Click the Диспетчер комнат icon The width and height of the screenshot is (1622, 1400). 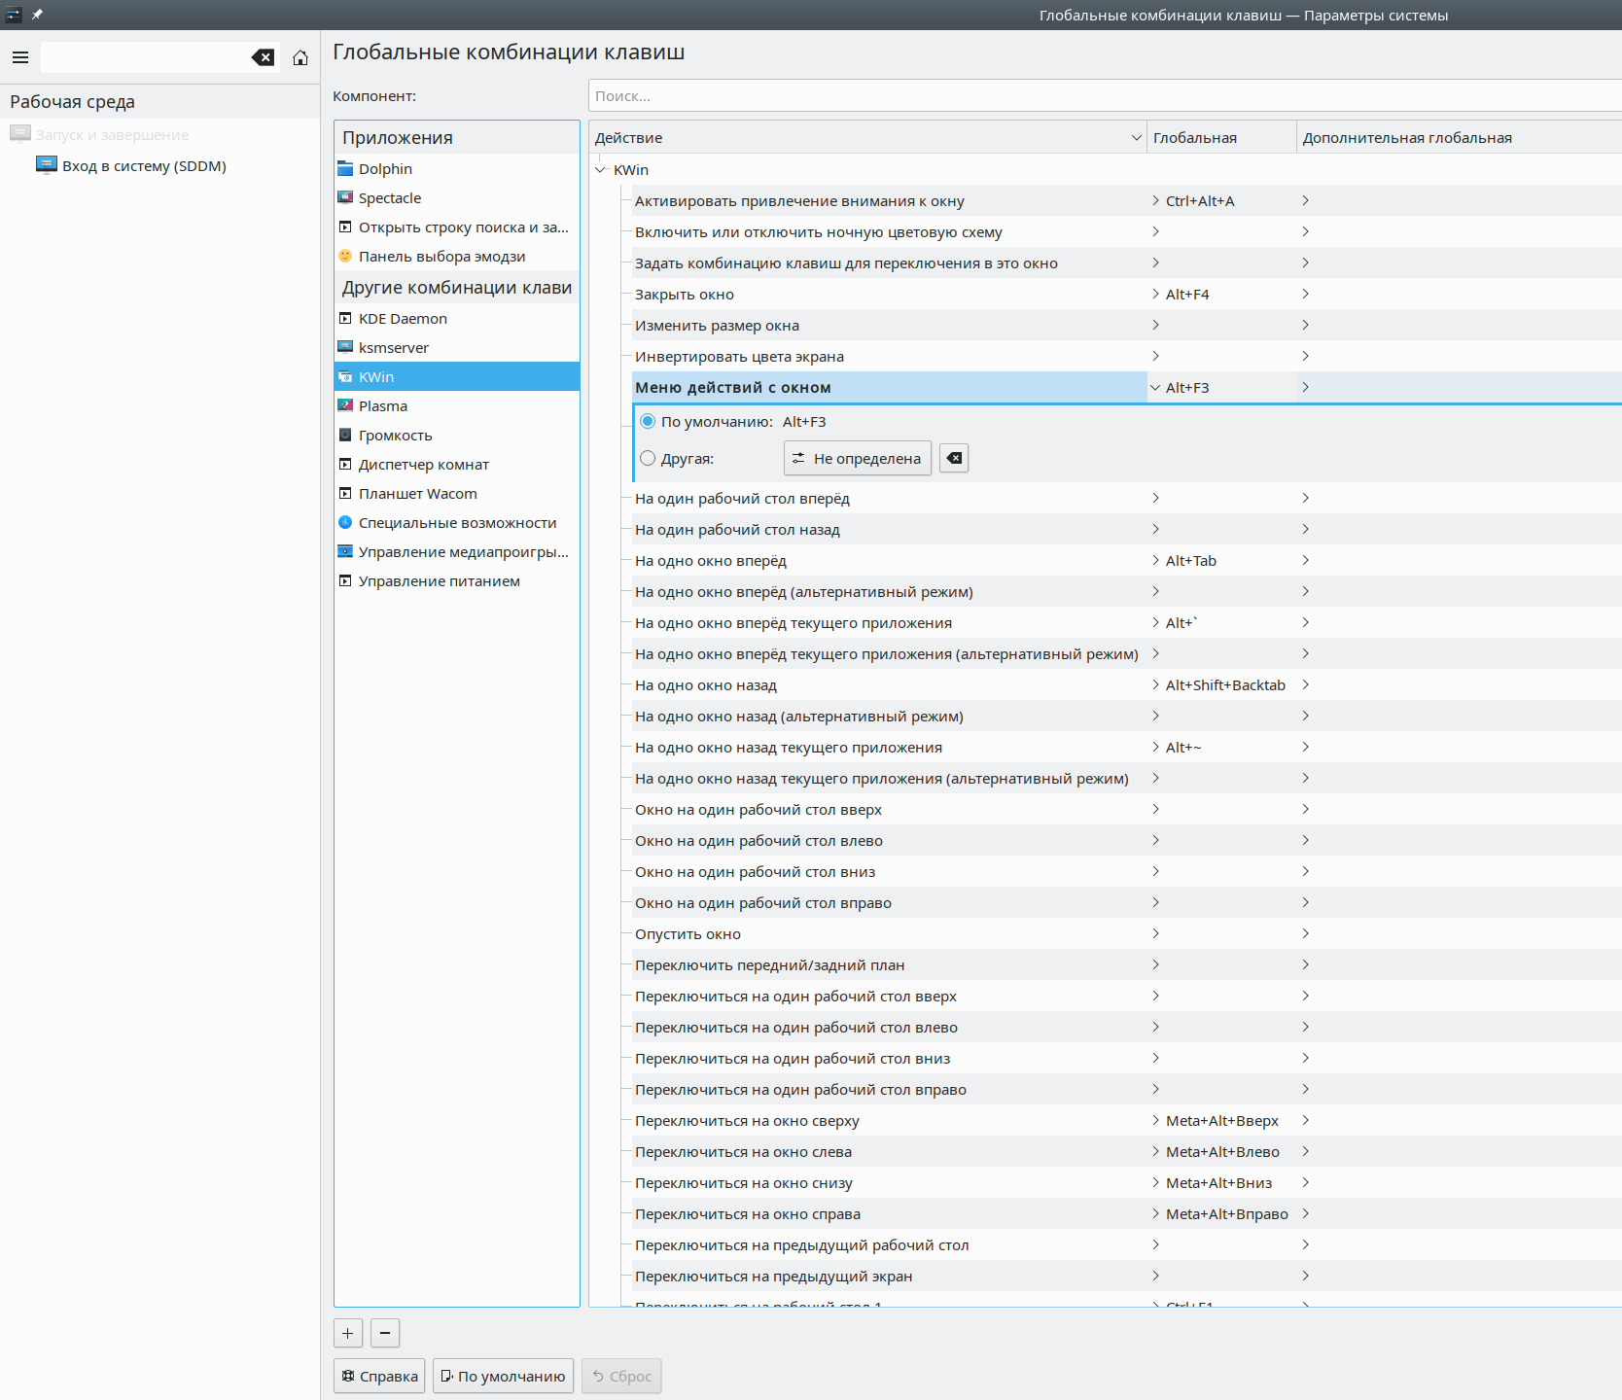[x=345, y=464]
